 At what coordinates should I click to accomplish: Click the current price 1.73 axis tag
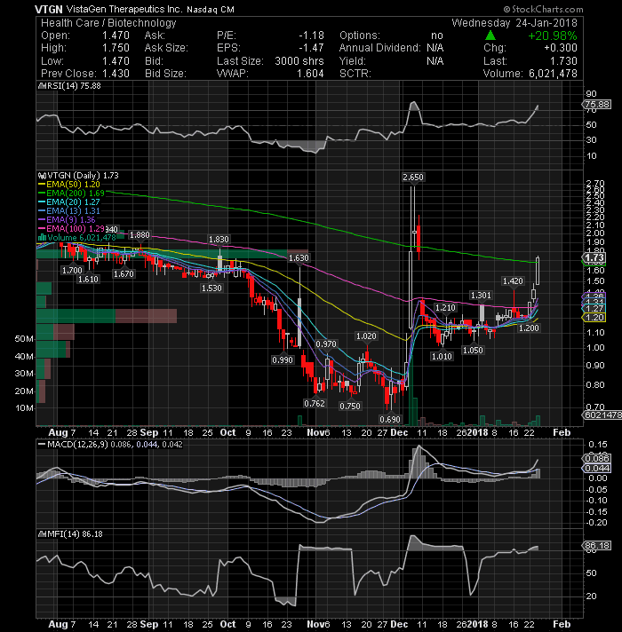[594, 258]
